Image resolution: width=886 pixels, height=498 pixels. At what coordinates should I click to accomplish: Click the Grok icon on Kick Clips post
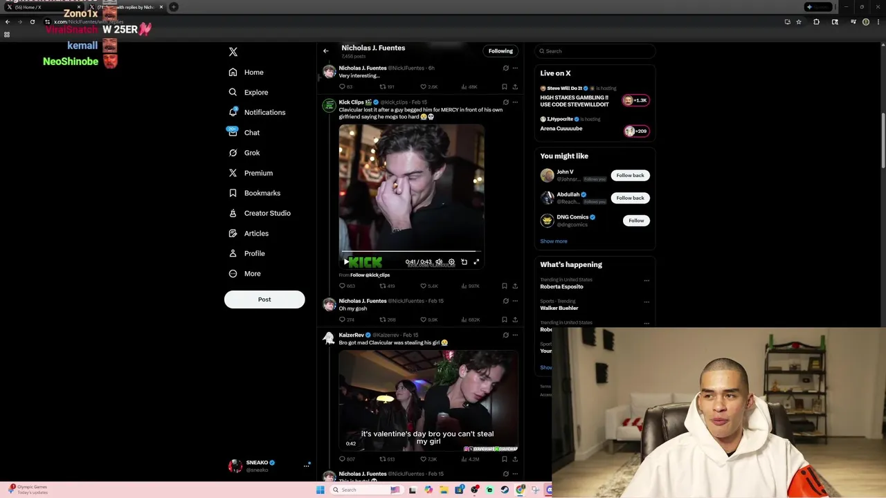506,102
